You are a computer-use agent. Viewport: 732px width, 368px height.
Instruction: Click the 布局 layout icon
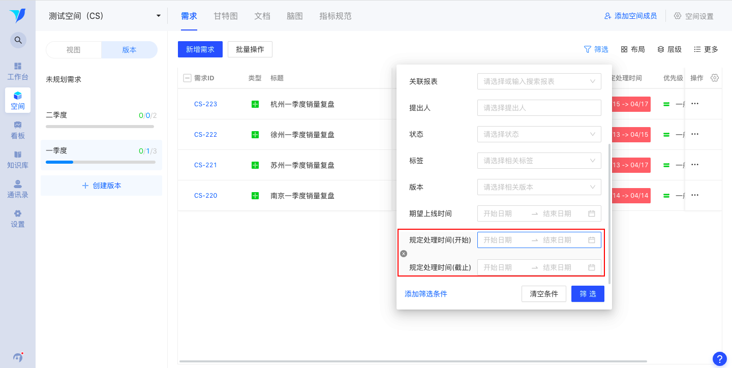632,49
